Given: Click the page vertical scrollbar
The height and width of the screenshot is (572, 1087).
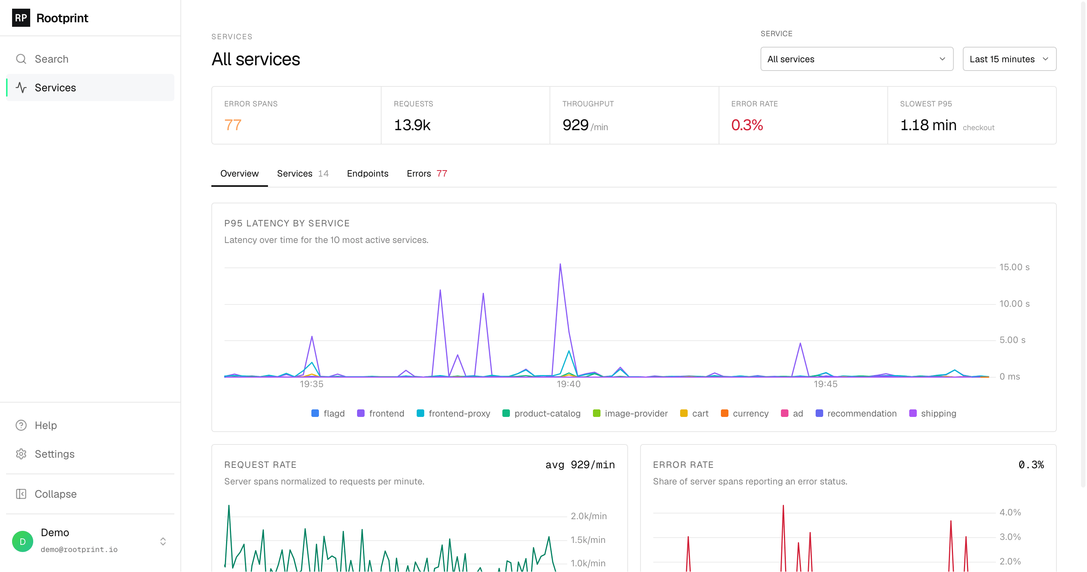Looking at the screenshot, I should (1083, 244).
